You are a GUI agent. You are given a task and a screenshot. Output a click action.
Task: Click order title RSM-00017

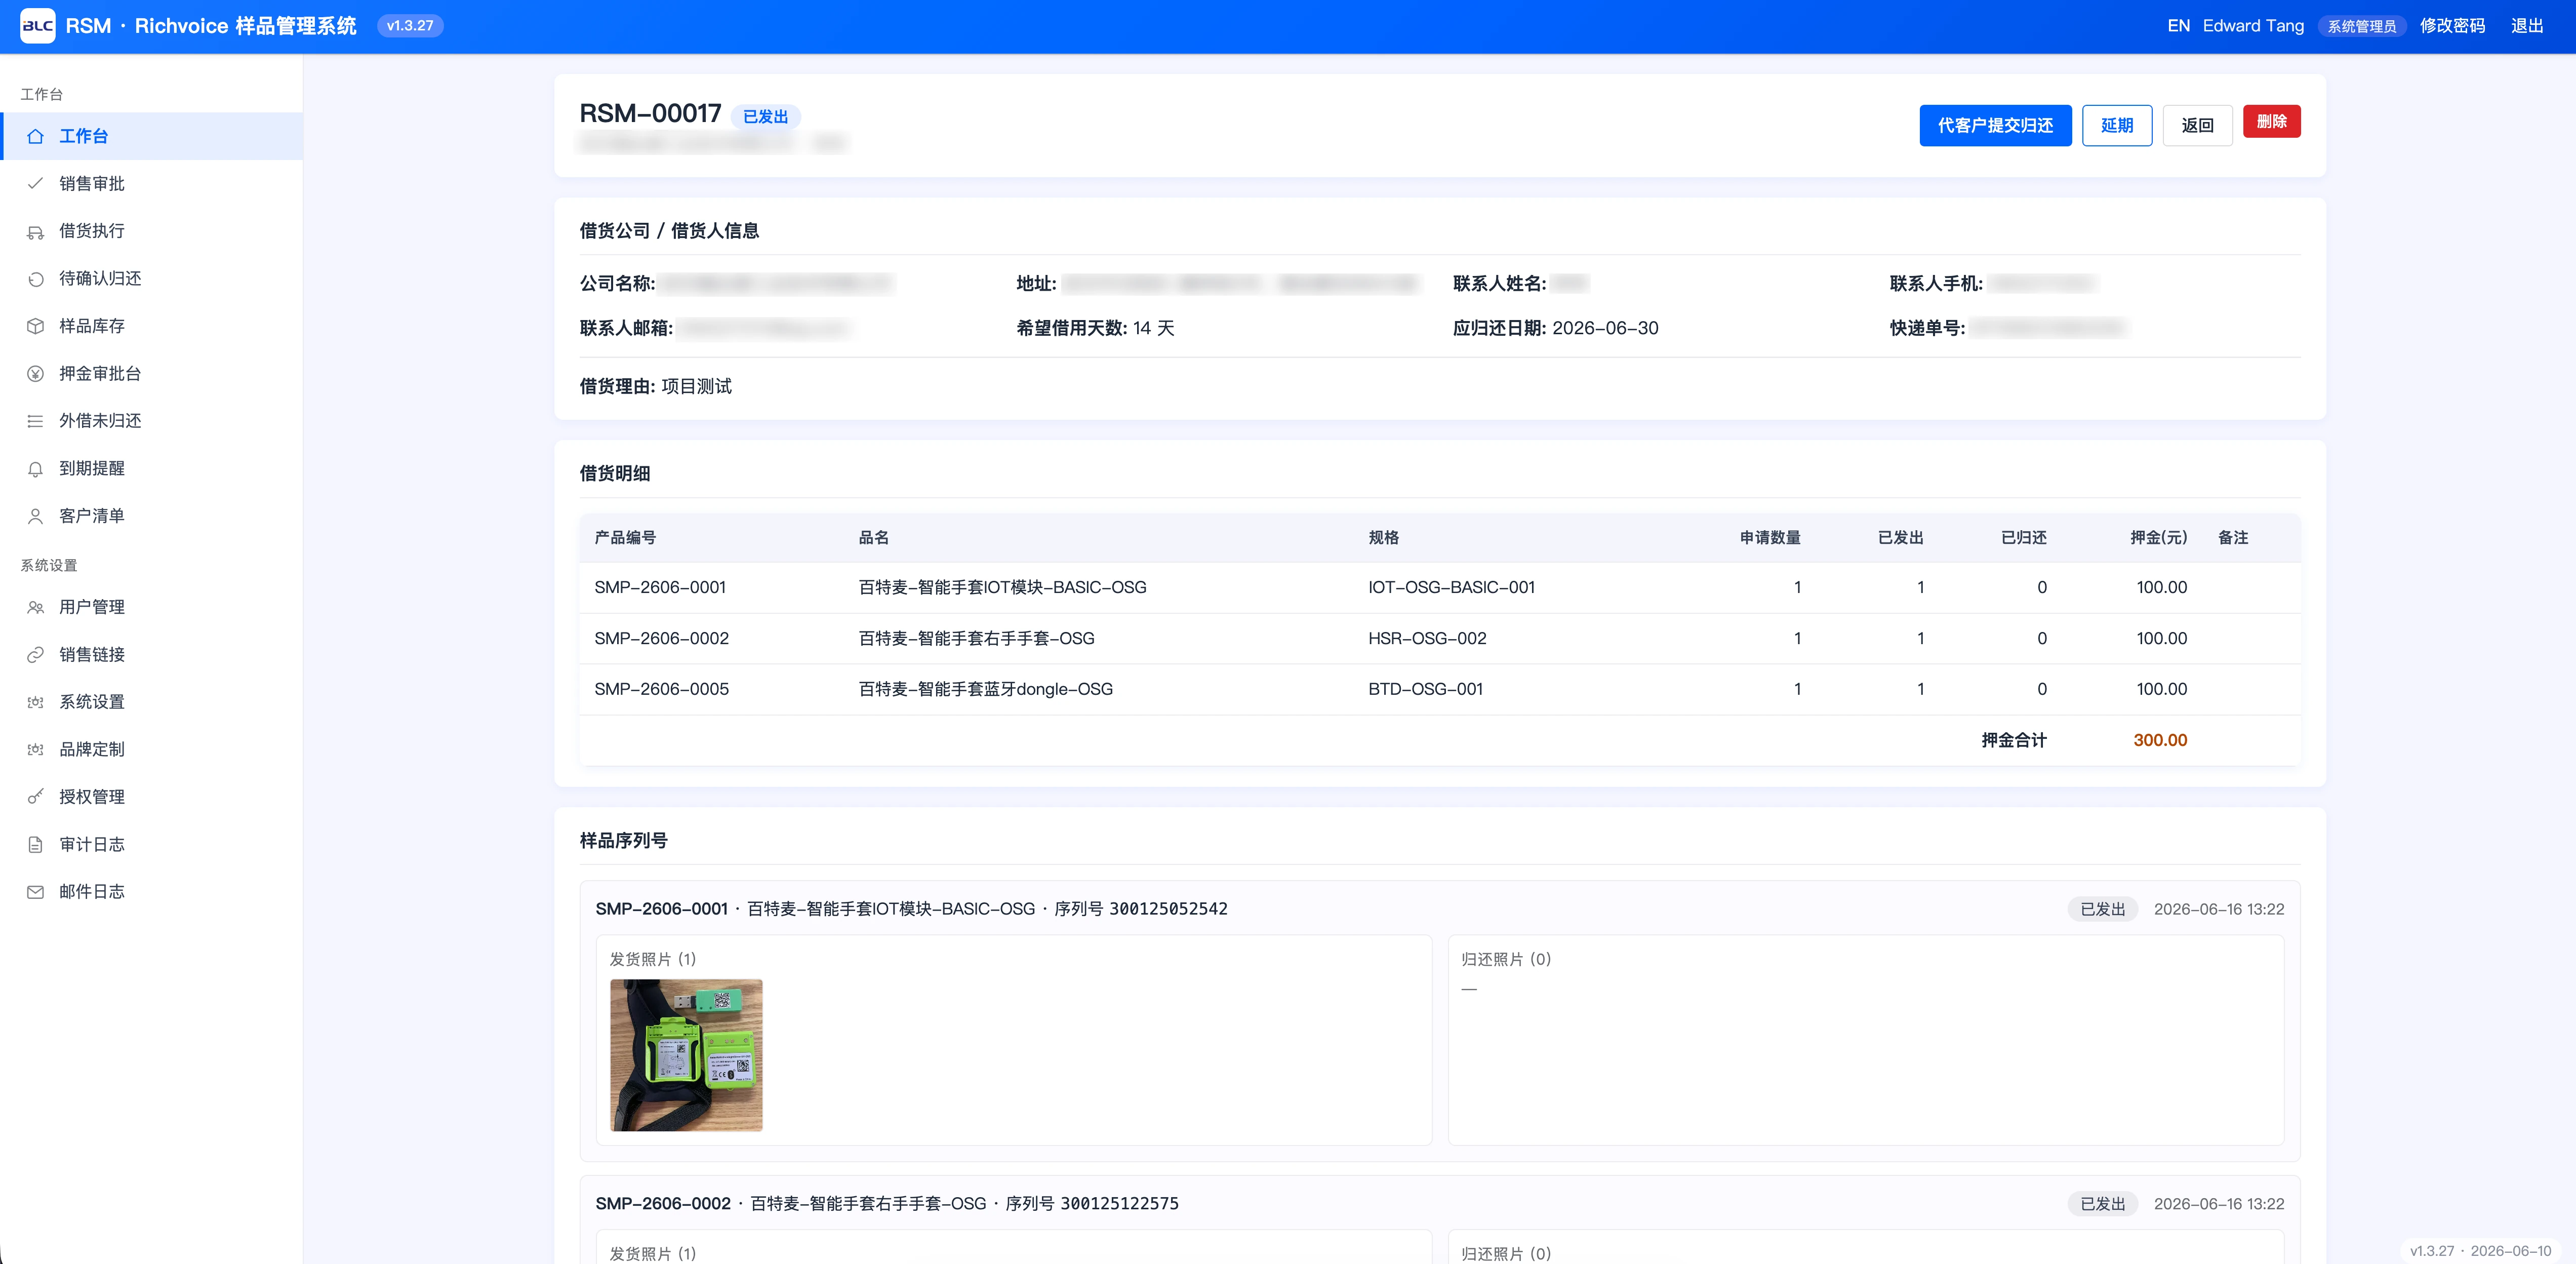point(650,114)
